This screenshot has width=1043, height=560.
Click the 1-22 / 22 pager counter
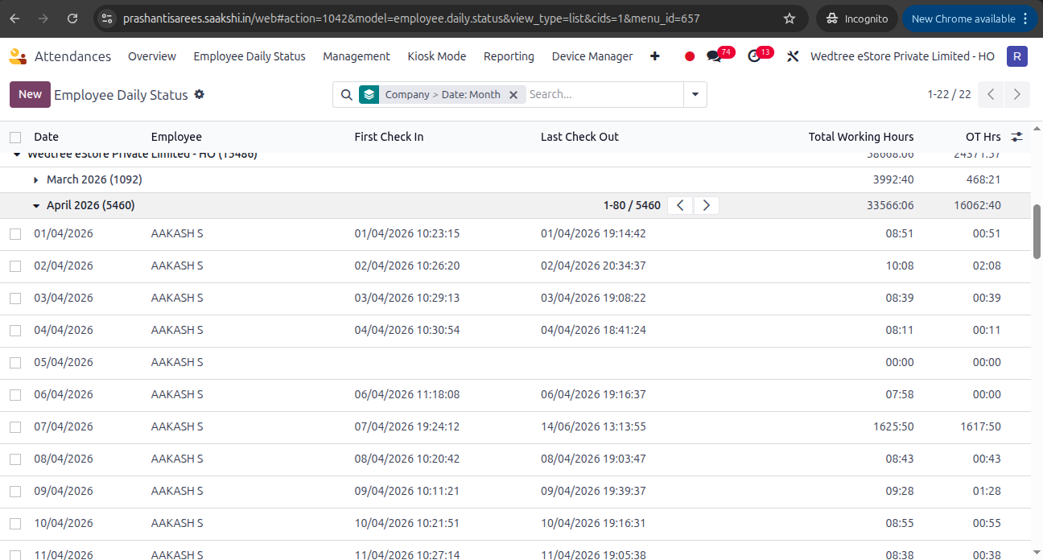pyautogui.click(x=949, y=95)
